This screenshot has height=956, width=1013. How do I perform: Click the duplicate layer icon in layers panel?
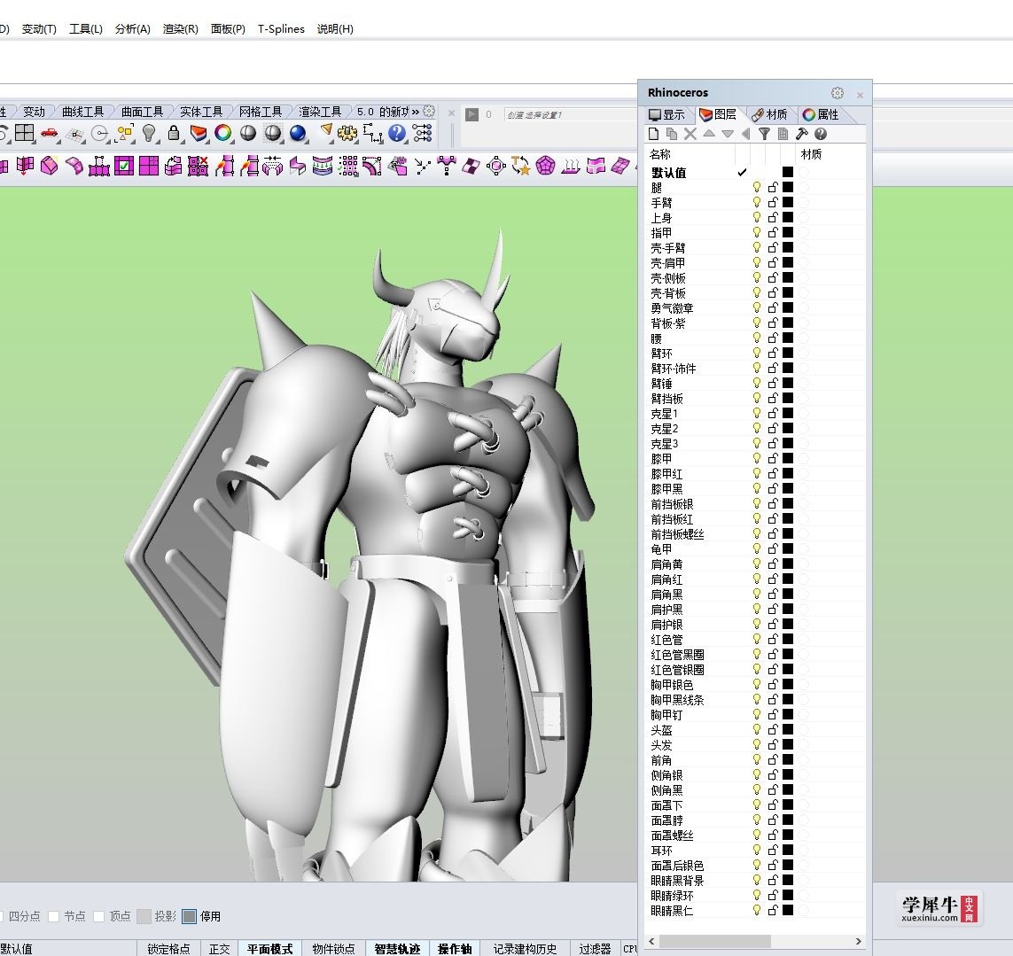(x=672, y=134)
